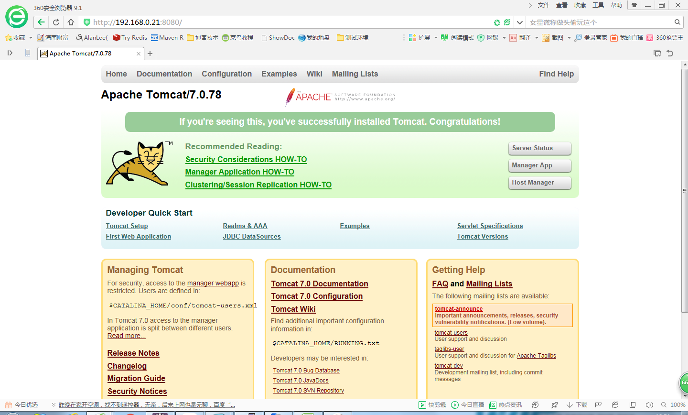This screenshot has width=688, height=415.
Task: Click the mobile phone icon by the tab bar
Action: tap(28, 53)
